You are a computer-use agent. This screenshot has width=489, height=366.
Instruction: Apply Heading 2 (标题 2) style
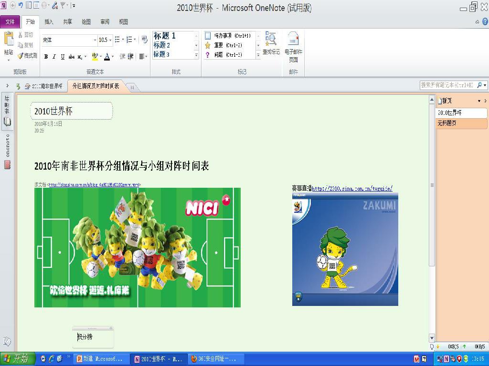tap(162, 45)
